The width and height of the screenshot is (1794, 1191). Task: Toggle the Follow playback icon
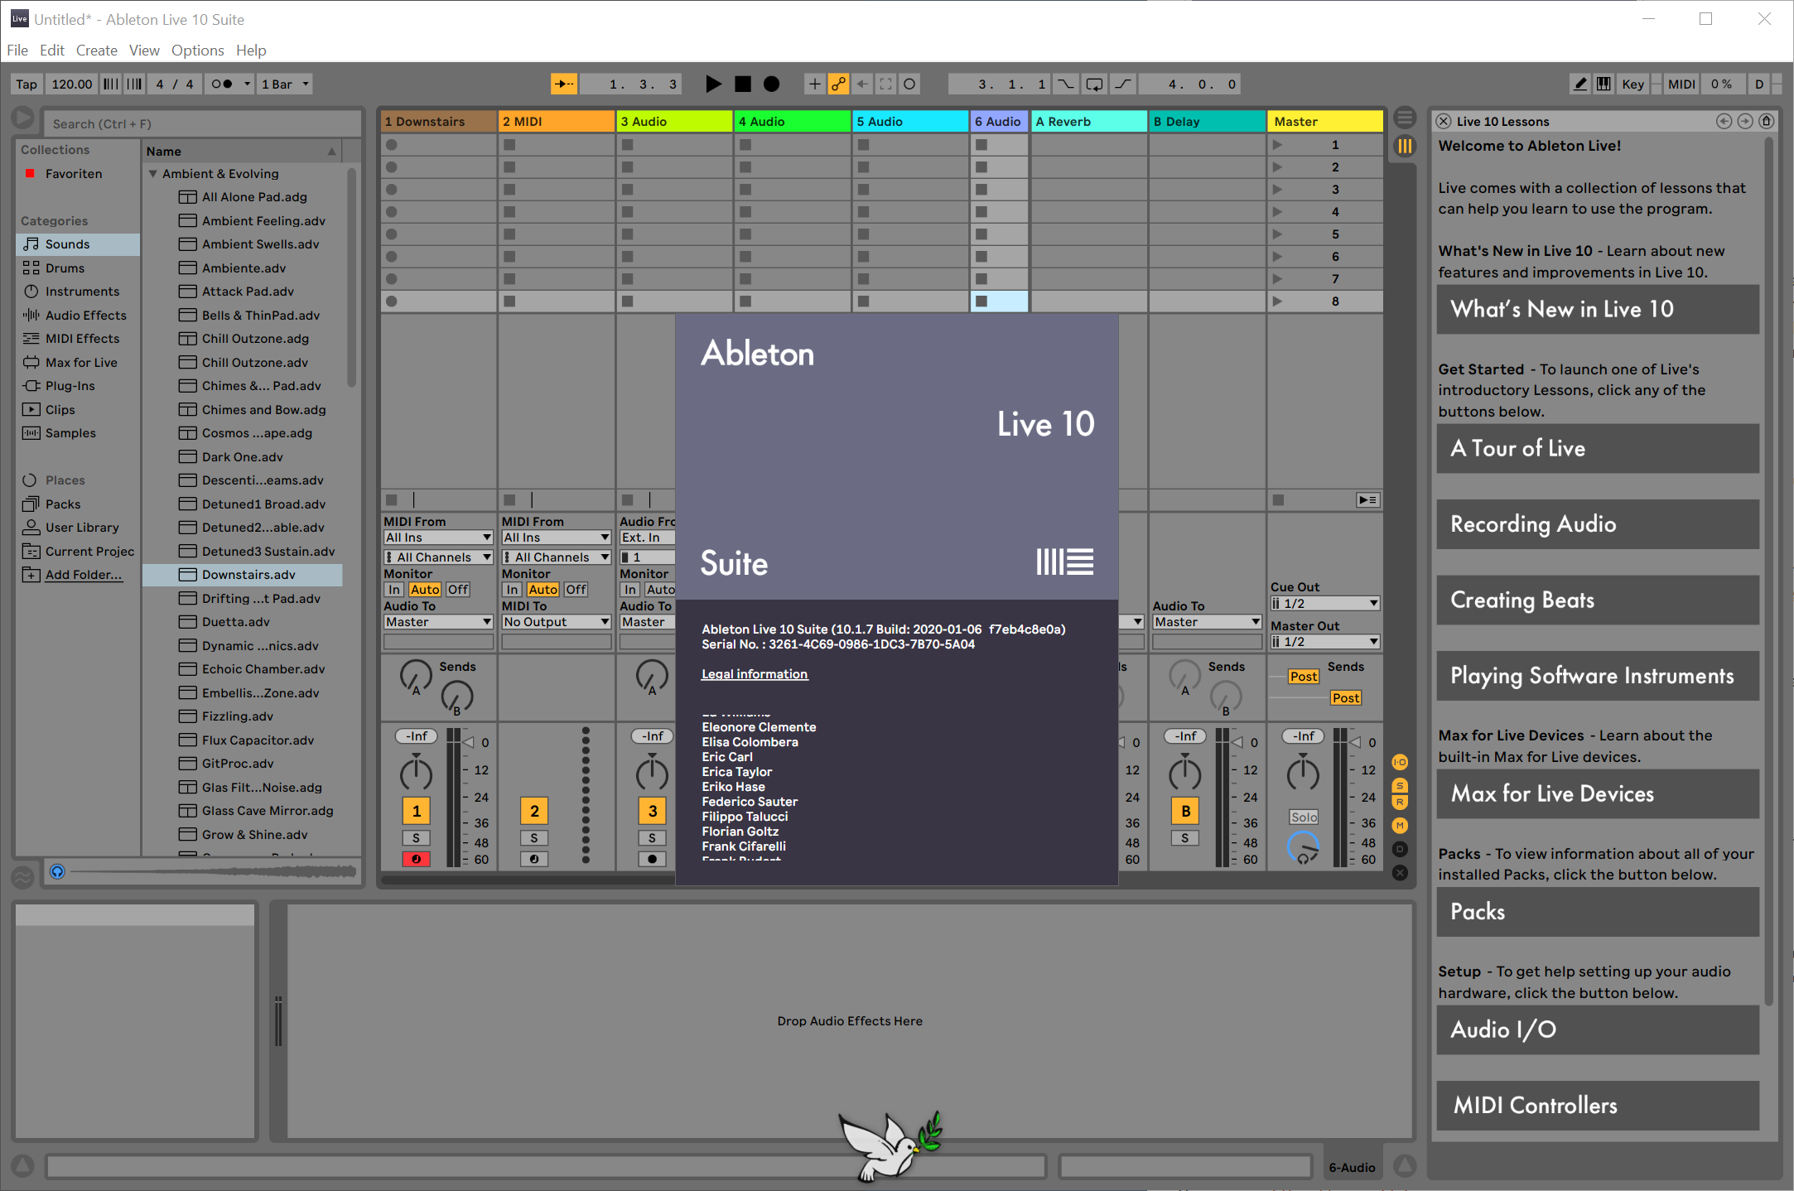(x=564, y=84)
